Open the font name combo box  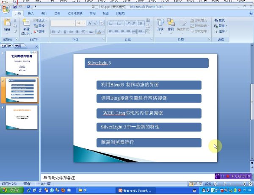tap(63, 23)
